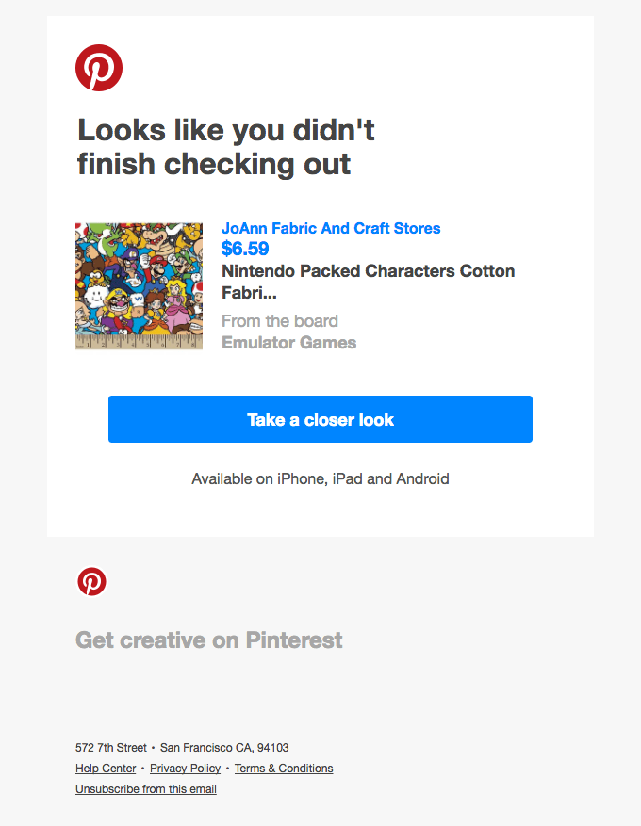641x826 pixels.
Task: Open the Help Center link
Action: [x=106, y=769]
